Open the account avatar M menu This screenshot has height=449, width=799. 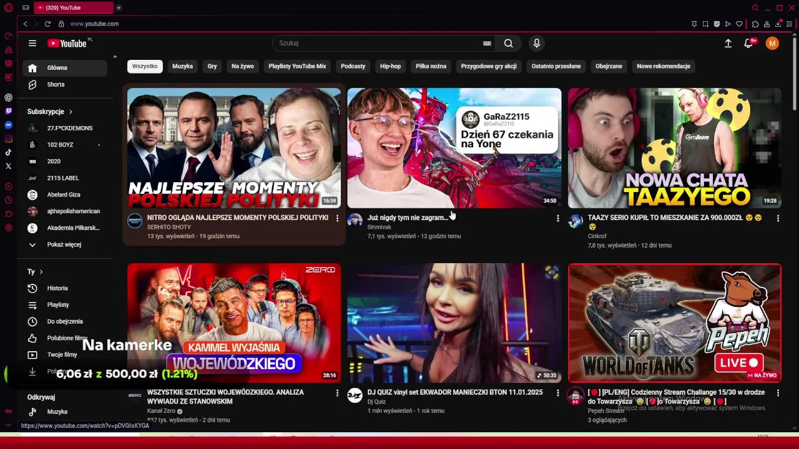click(772, 43)
